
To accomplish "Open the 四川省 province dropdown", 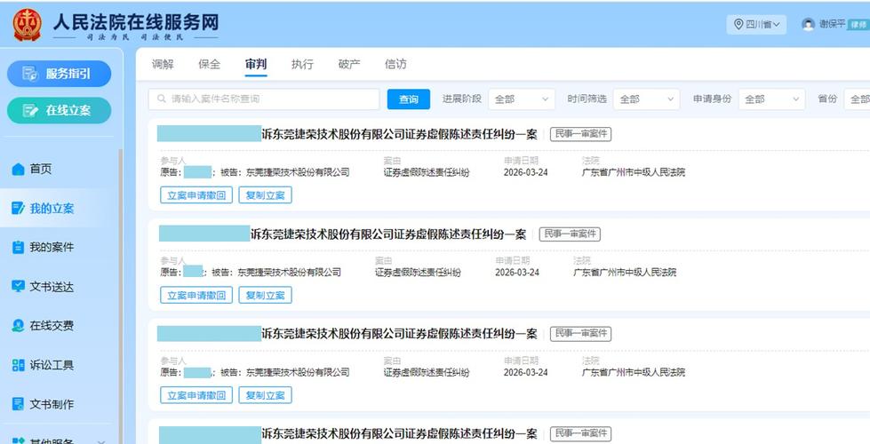I will tap(756, 24).
